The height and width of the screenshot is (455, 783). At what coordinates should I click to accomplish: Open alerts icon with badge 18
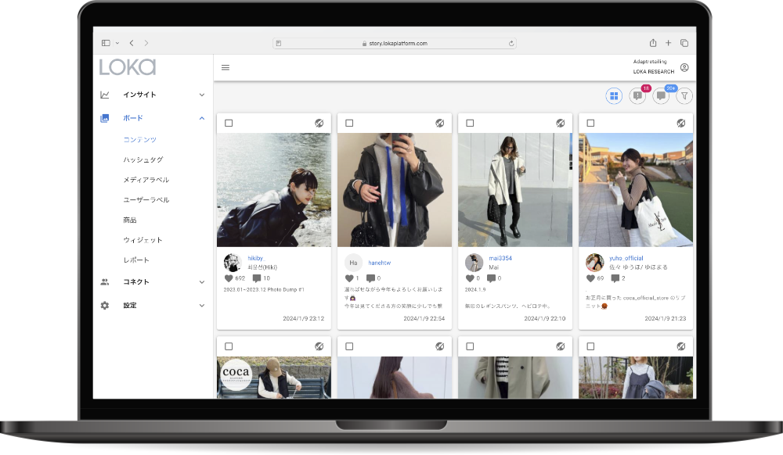click(637, 96)
